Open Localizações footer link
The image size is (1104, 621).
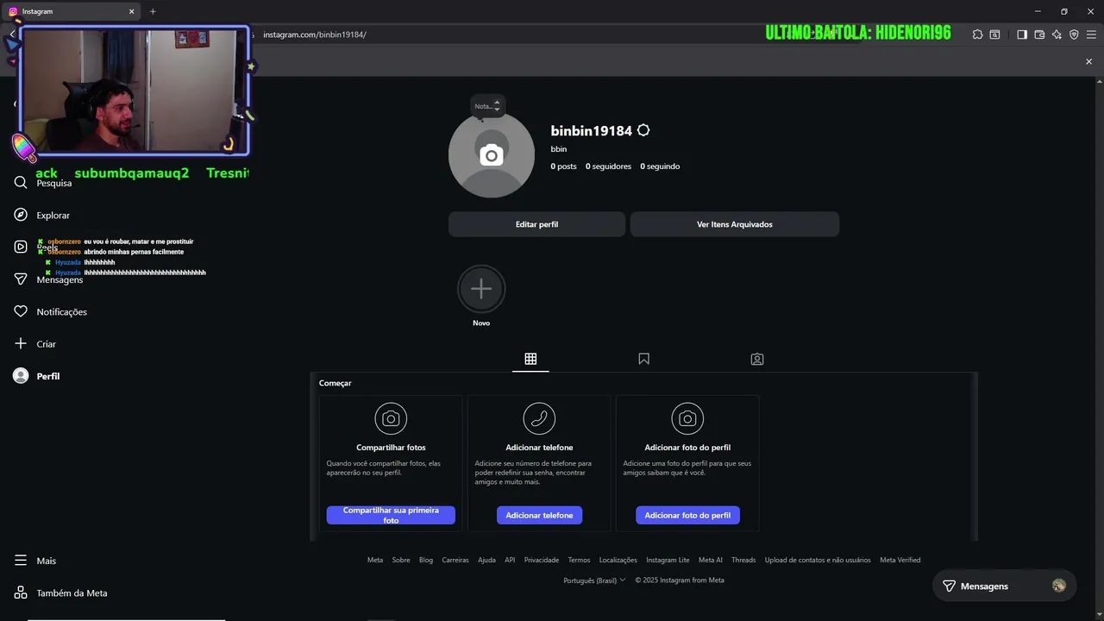[x=618, y=560]
